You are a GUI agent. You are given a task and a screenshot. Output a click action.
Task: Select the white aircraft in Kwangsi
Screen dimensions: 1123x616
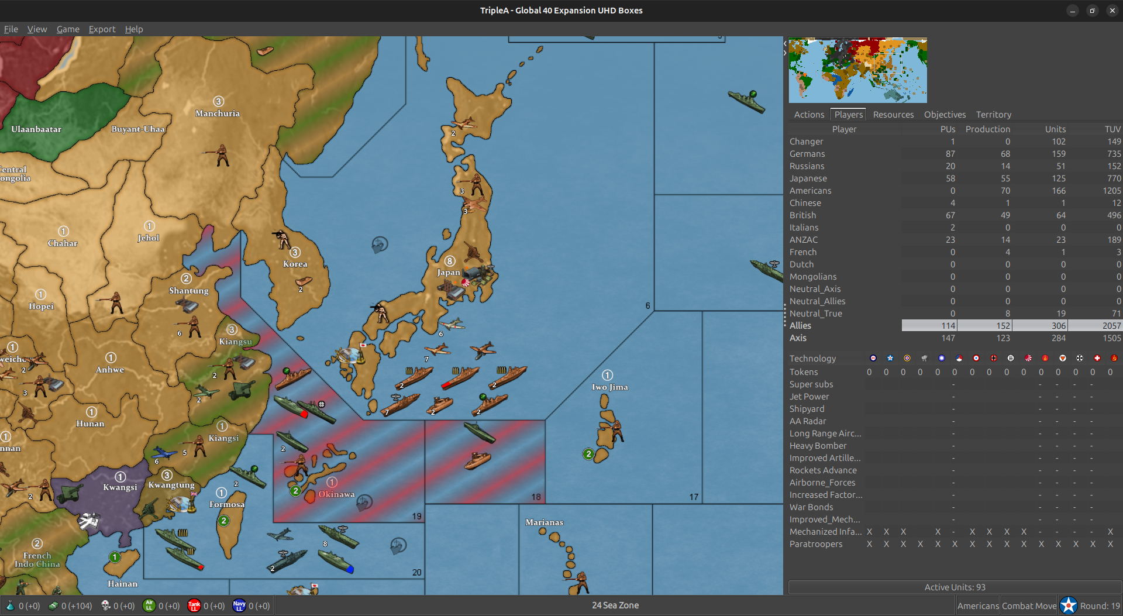pyautogui.click(x=89, y=520)
